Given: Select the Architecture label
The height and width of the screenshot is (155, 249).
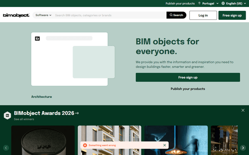Looking at the screenshot, I should click(x=41, y=97).
